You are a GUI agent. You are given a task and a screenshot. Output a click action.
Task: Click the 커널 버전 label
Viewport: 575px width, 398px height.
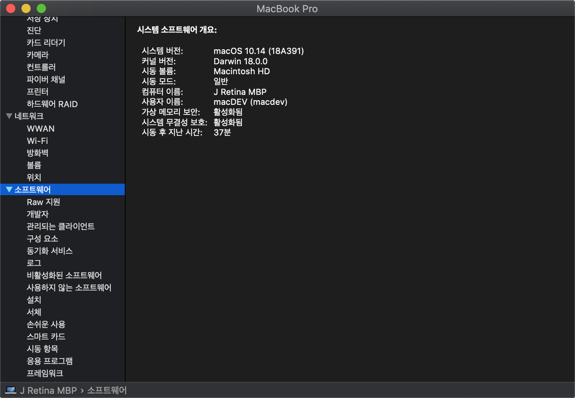tap(159, 61)
